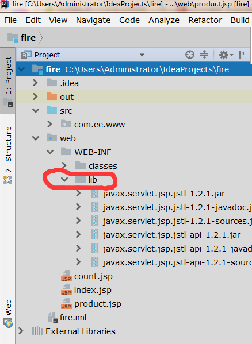The image size is (252, 344).
Task: Click the External Libraries icon
Action: [37, 331]
